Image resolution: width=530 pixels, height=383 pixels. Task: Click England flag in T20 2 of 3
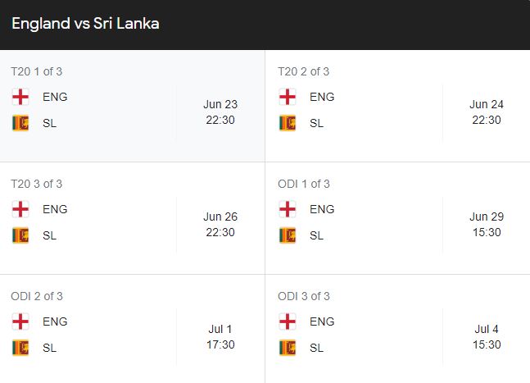288,97
